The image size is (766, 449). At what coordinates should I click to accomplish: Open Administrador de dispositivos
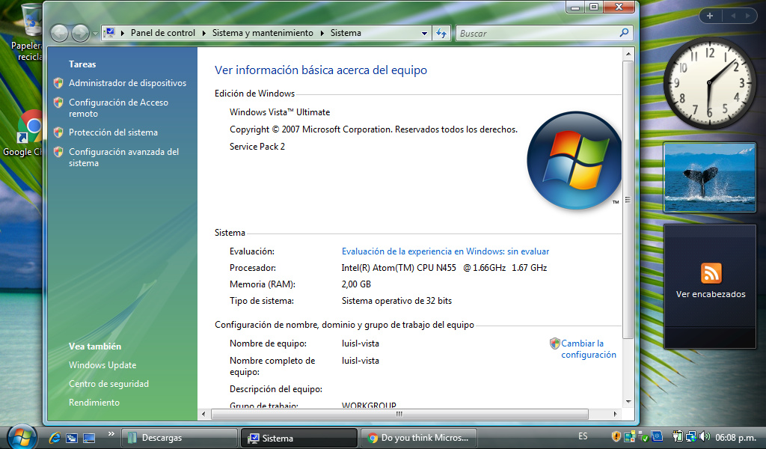tap(127, 83)
